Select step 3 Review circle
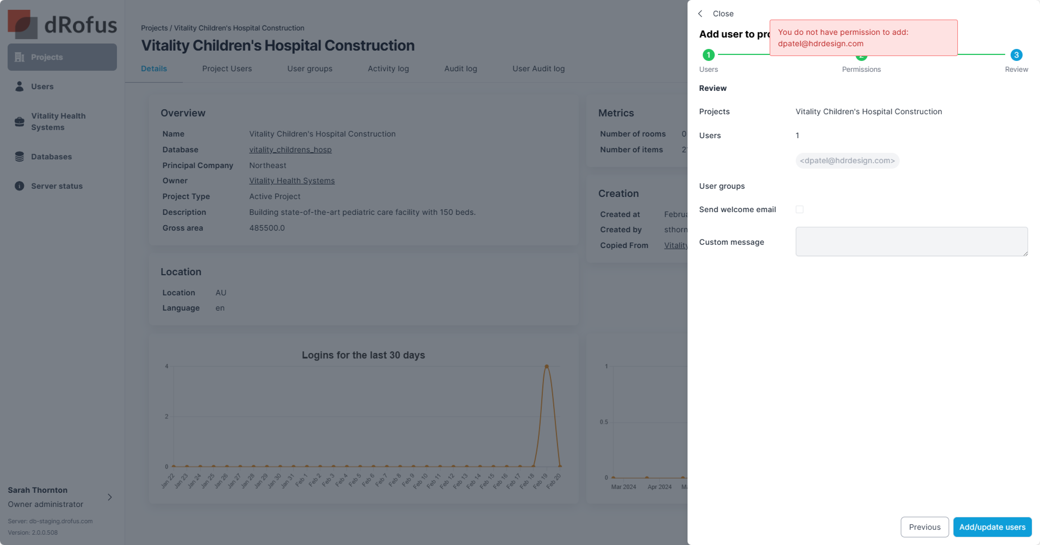Viewport: 1040px width, 545px height. pyautogui.click(x=1016, y=55)
